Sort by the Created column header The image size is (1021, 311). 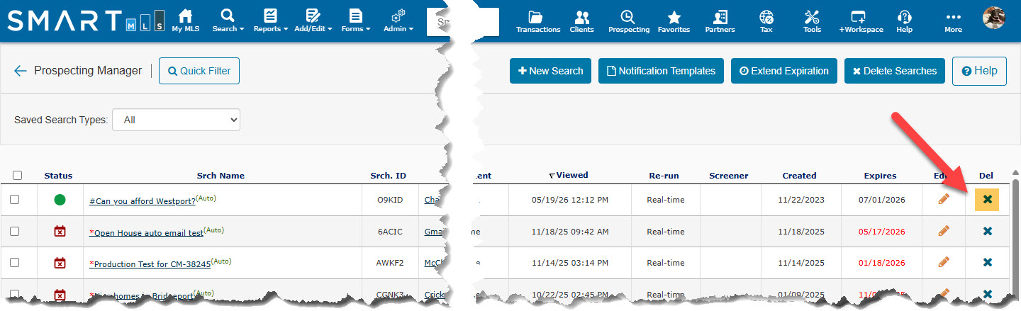click(x=799, y=176)
